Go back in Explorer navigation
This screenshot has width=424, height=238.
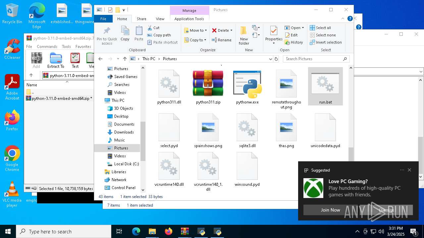[100, 59]
